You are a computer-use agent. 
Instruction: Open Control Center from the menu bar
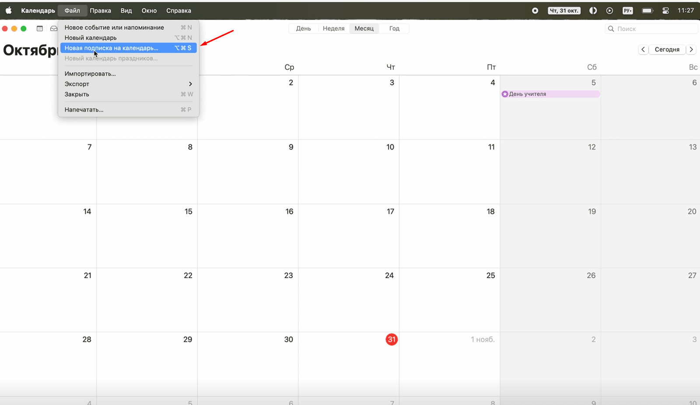click(665, 10)
